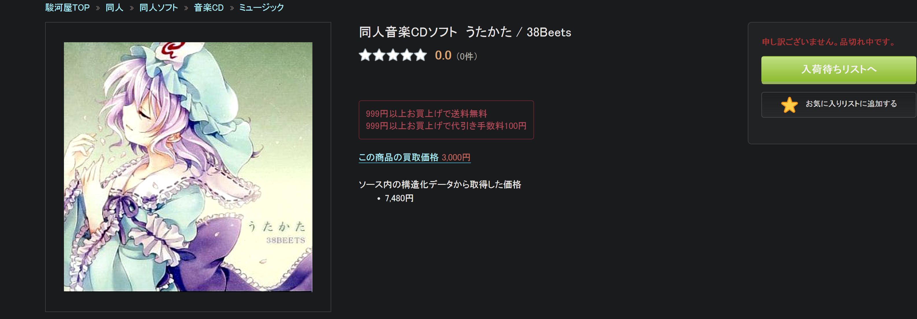Go to 同人 breadcrumb category
Image resolution: width=917 pixels, height=319 pixels.
[114, 8]
